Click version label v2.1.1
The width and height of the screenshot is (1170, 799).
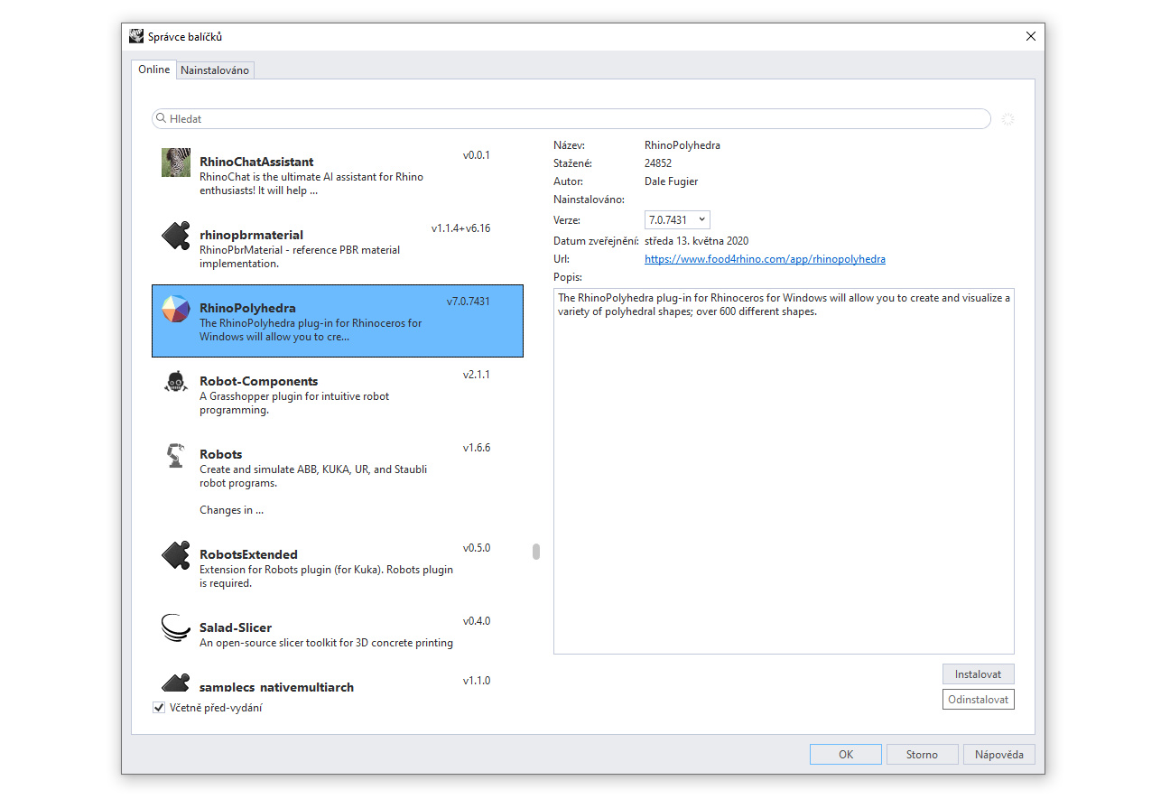pos(477,375)
